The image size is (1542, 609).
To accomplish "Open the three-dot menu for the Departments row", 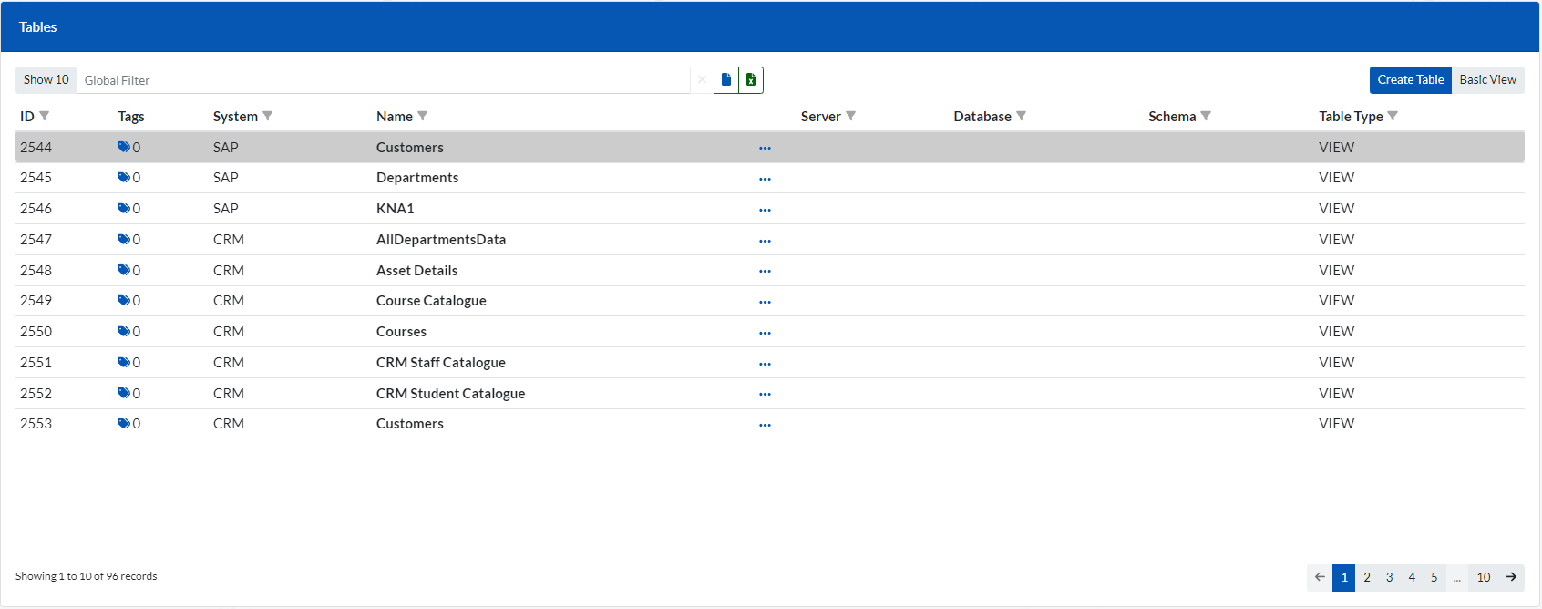I will click(x=765, y=179).
